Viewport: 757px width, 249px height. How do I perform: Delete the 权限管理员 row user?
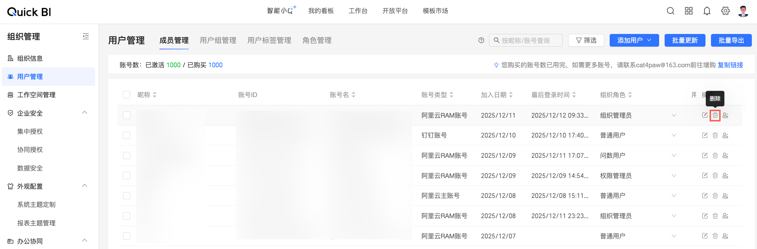click(715, 176)
